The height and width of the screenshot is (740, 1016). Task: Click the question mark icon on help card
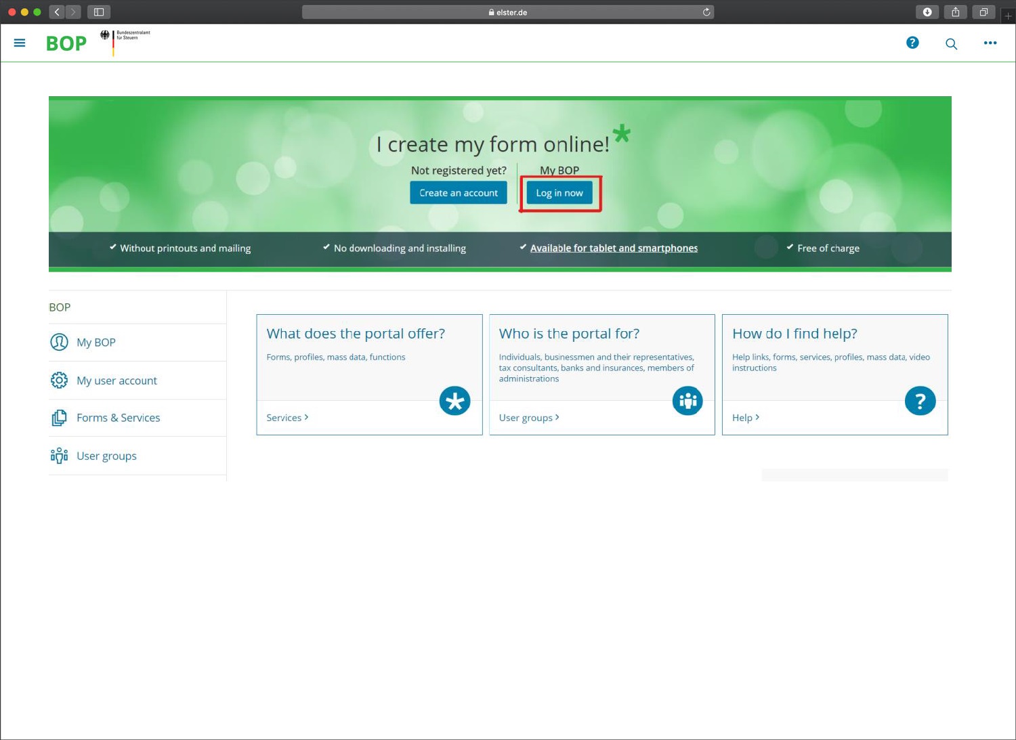coord(920,401)
